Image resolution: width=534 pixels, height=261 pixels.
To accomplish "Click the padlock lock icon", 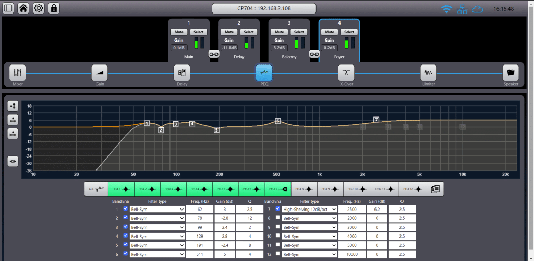I will (x=54, y=8).
